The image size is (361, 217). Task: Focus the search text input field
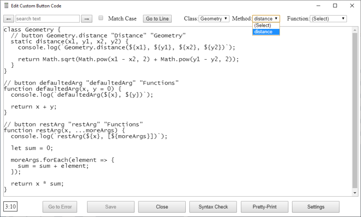click(47, 19)
